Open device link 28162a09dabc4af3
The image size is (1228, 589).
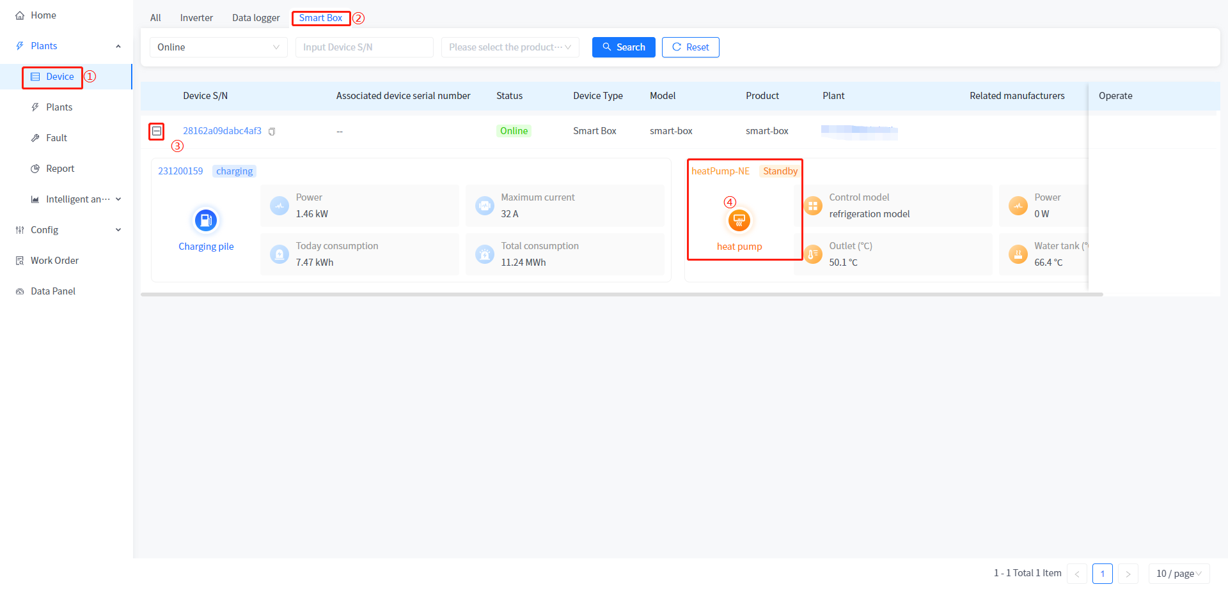tap(222, 131)
